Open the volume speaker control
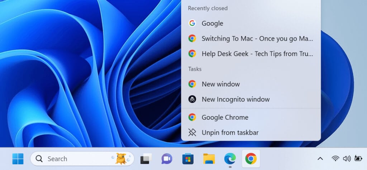Viewport: 367px width, 170px height. tap(347, 159)
